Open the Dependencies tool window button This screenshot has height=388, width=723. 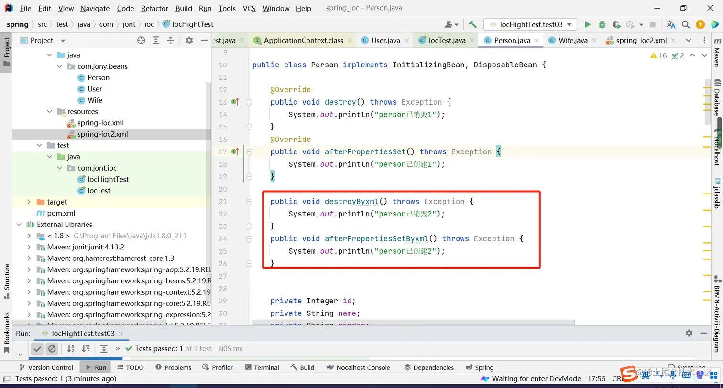(x=429, y=367)
